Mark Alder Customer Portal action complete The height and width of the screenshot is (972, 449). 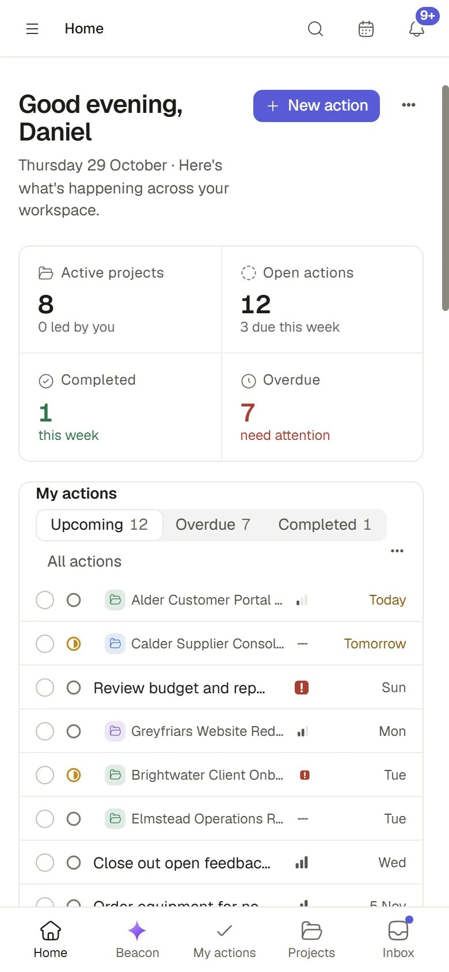[45, 600]
